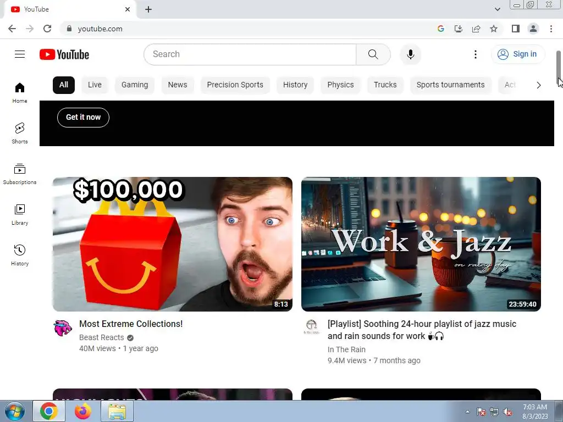The width and height of the screenshot is (563, 422).
Task: Select the Trucks filter chip
Action: pyautogui.click(x=385, y=85)
